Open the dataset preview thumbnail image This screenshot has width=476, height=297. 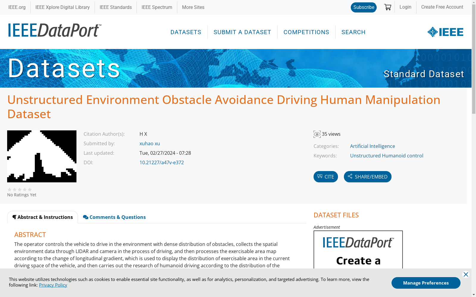42,156
